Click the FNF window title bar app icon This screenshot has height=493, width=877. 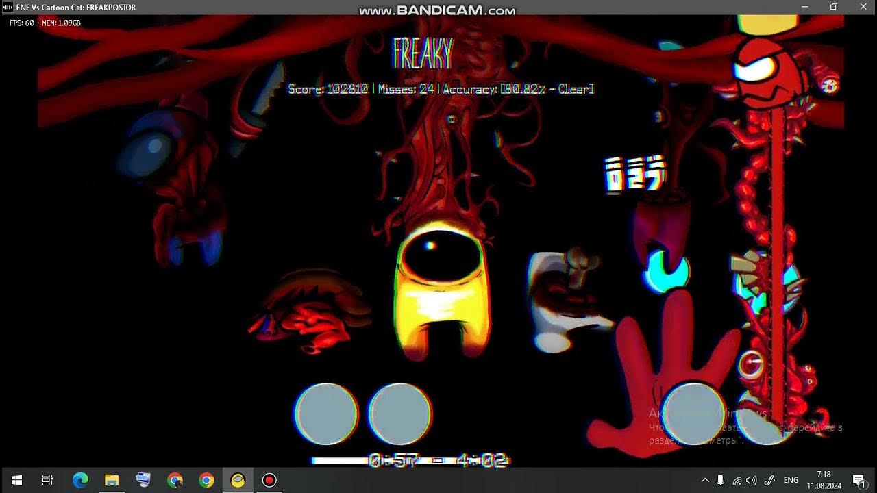point(8,8)
